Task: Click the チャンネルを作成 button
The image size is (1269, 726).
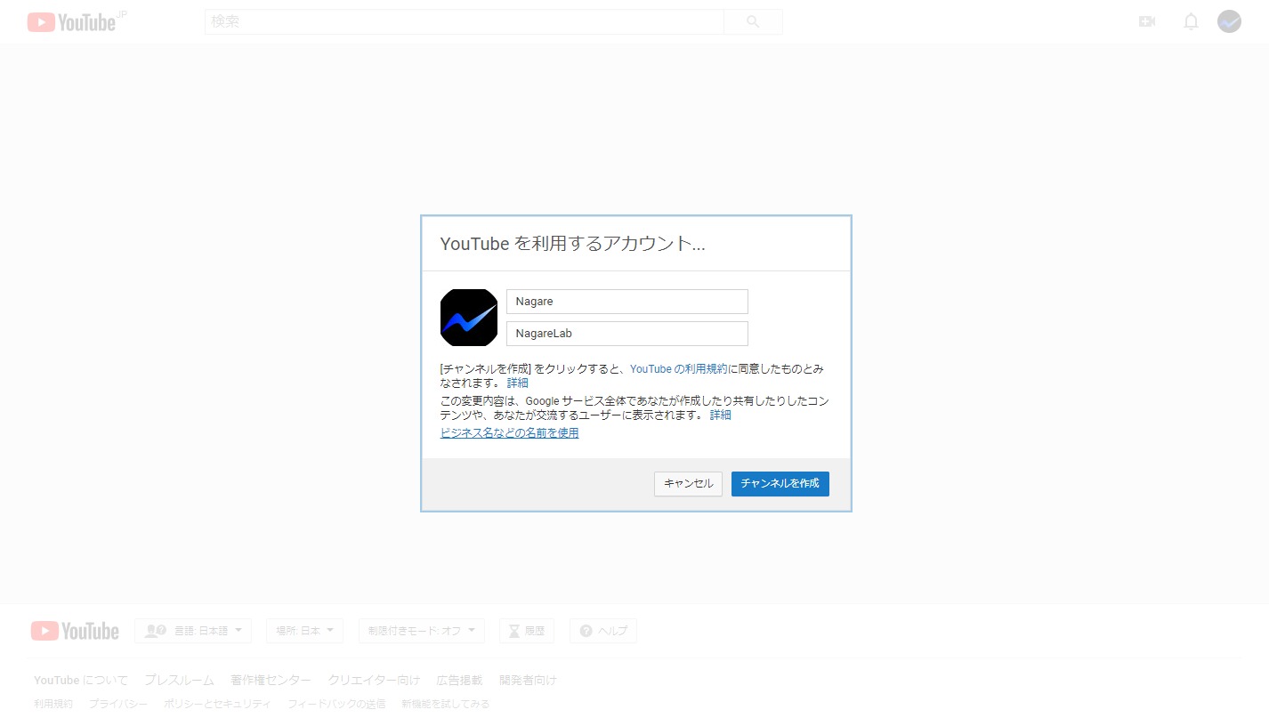Action: [x=780, y=484]
